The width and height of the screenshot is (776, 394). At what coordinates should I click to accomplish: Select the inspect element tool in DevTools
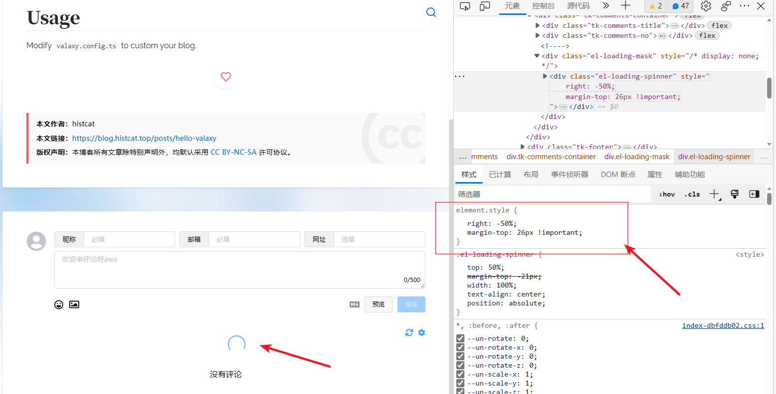465,6
